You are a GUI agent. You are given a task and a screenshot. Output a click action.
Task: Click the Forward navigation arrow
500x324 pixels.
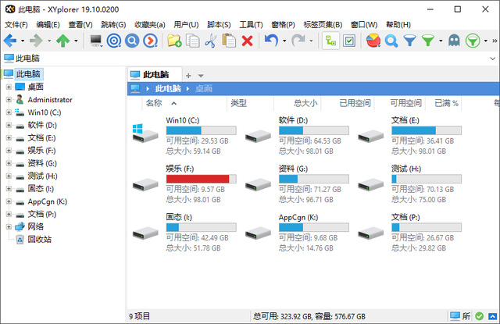click(36, 41)
